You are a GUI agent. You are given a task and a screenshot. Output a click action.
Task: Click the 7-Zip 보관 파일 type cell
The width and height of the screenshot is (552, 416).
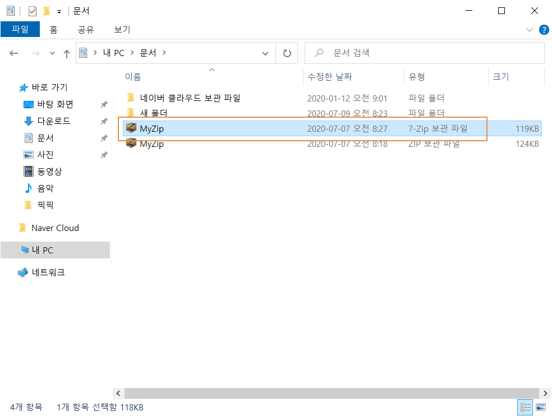[x=438, y=128]
